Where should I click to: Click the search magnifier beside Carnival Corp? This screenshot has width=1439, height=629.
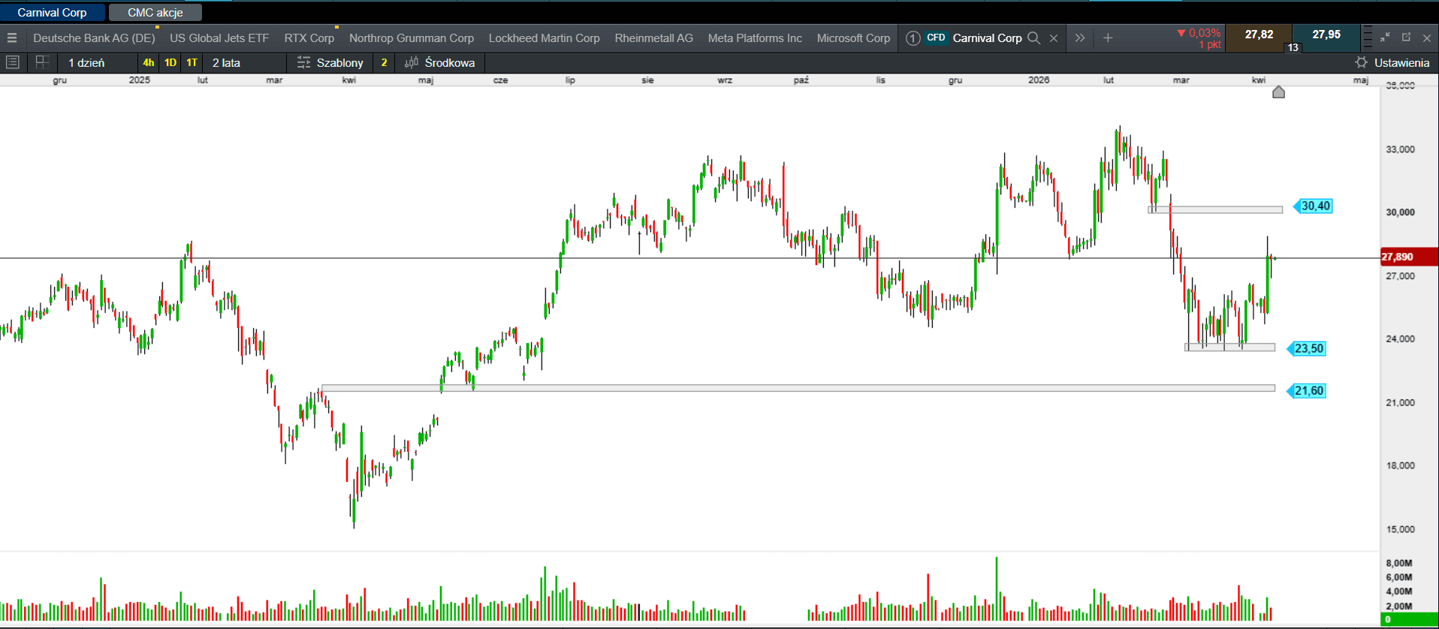(x=1034, y=38)
